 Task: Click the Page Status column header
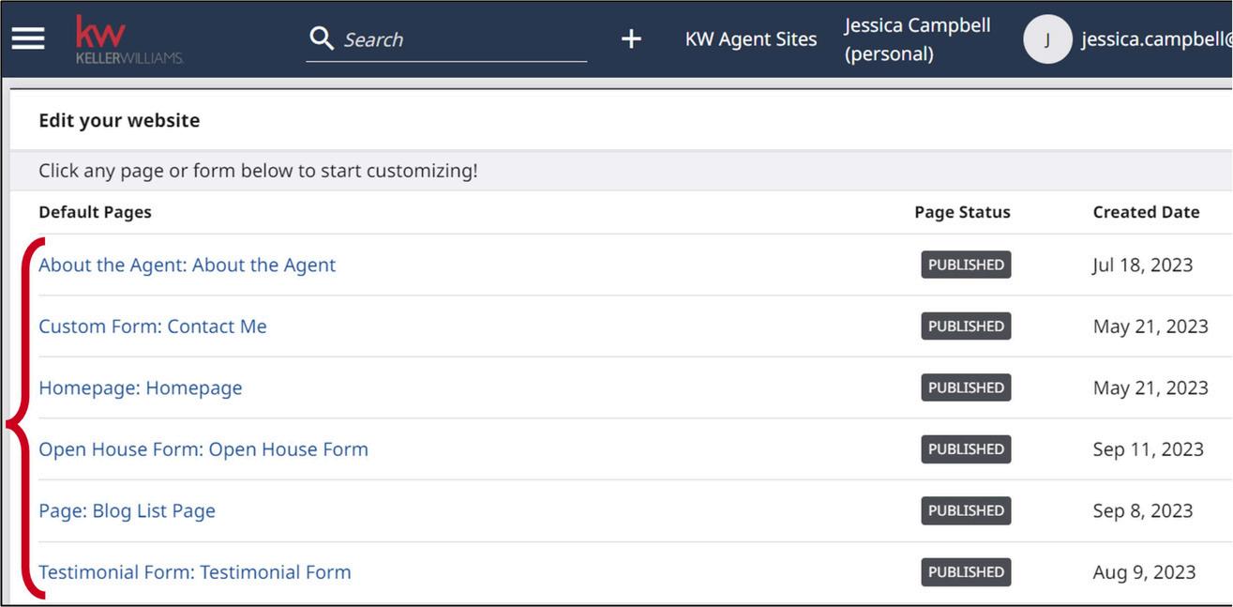click(962, 212)
